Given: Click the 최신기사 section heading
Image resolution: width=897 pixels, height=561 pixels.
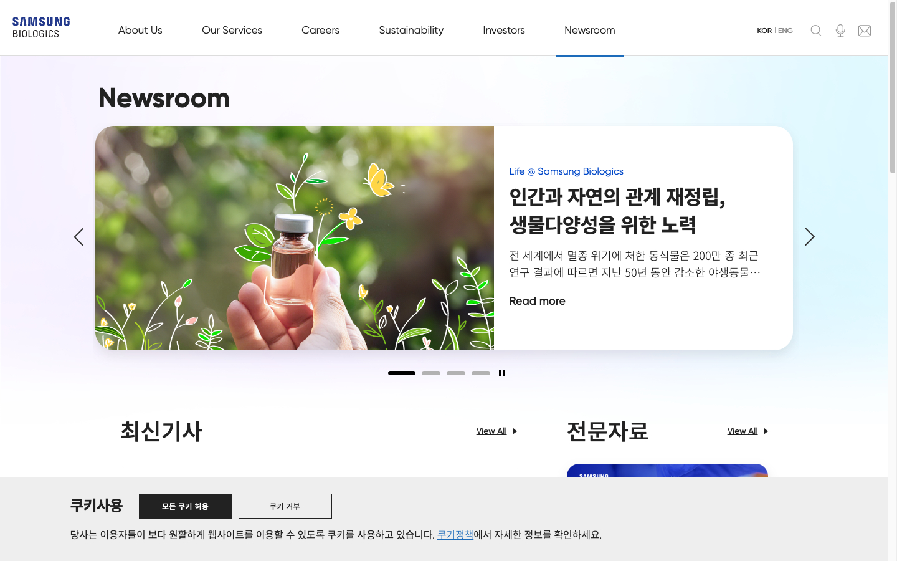Looking at the screenshot, I should [161, 431].
